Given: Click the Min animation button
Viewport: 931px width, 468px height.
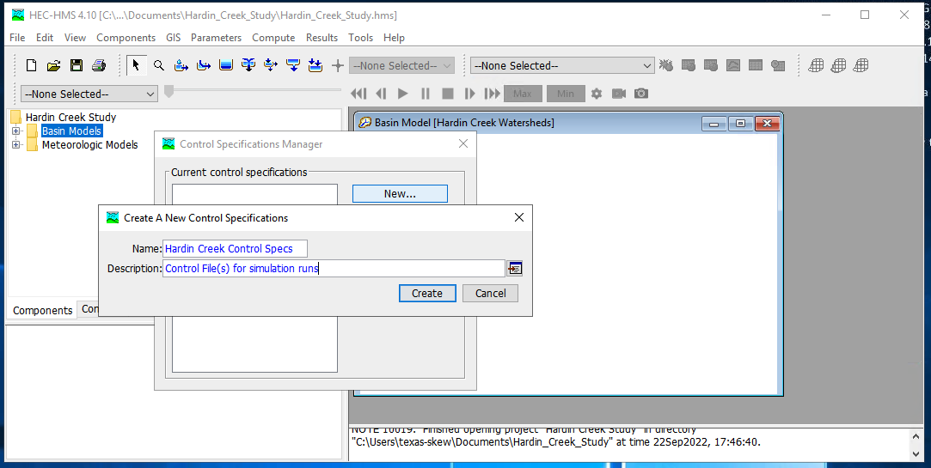Looking at the screenshot, I should [566, 94].
